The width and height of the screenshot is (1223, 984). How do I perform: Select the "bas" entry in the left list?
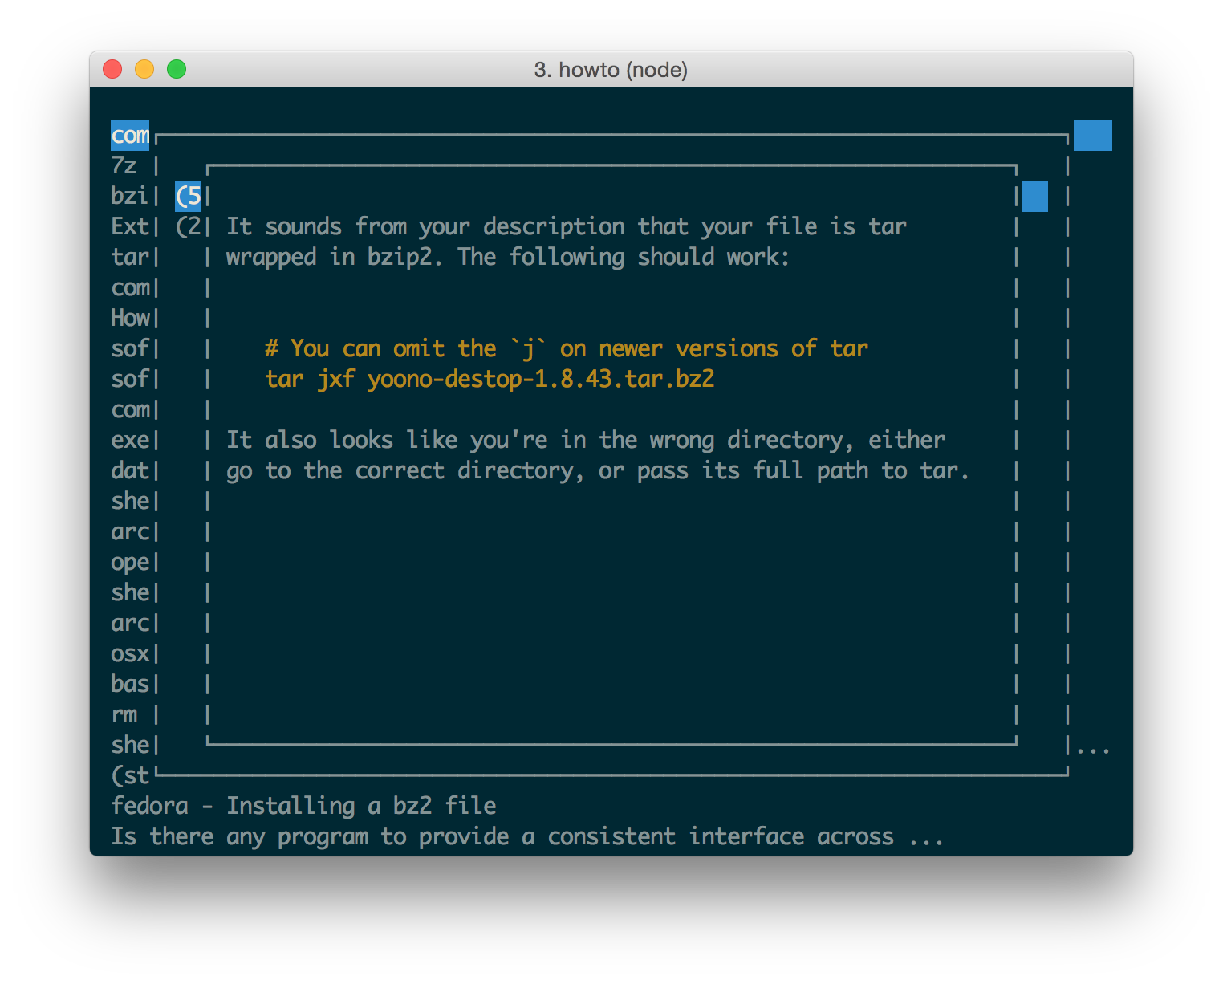click(130, 685)
